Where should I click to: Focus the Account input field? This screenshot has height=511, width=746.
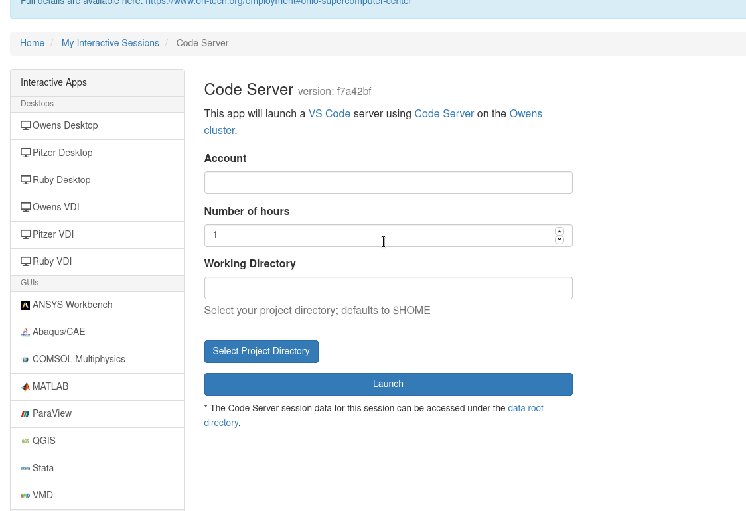tap(388, 183)
